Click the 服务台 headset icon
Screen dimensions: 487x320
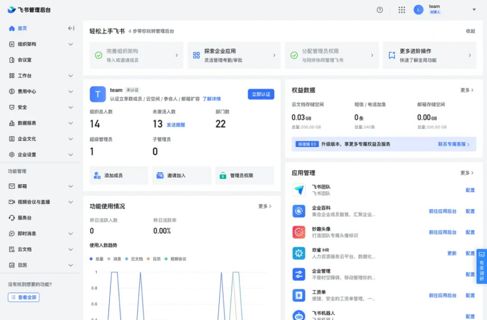(12, 218)
